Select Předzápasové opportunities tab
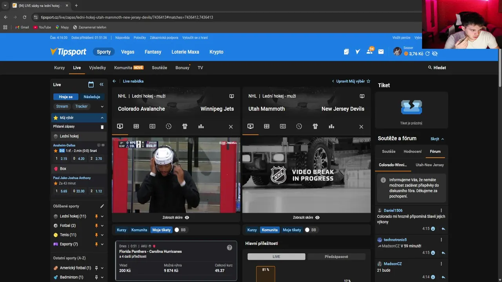The height and width of the screenshot is (282, 502). [336, 257]
